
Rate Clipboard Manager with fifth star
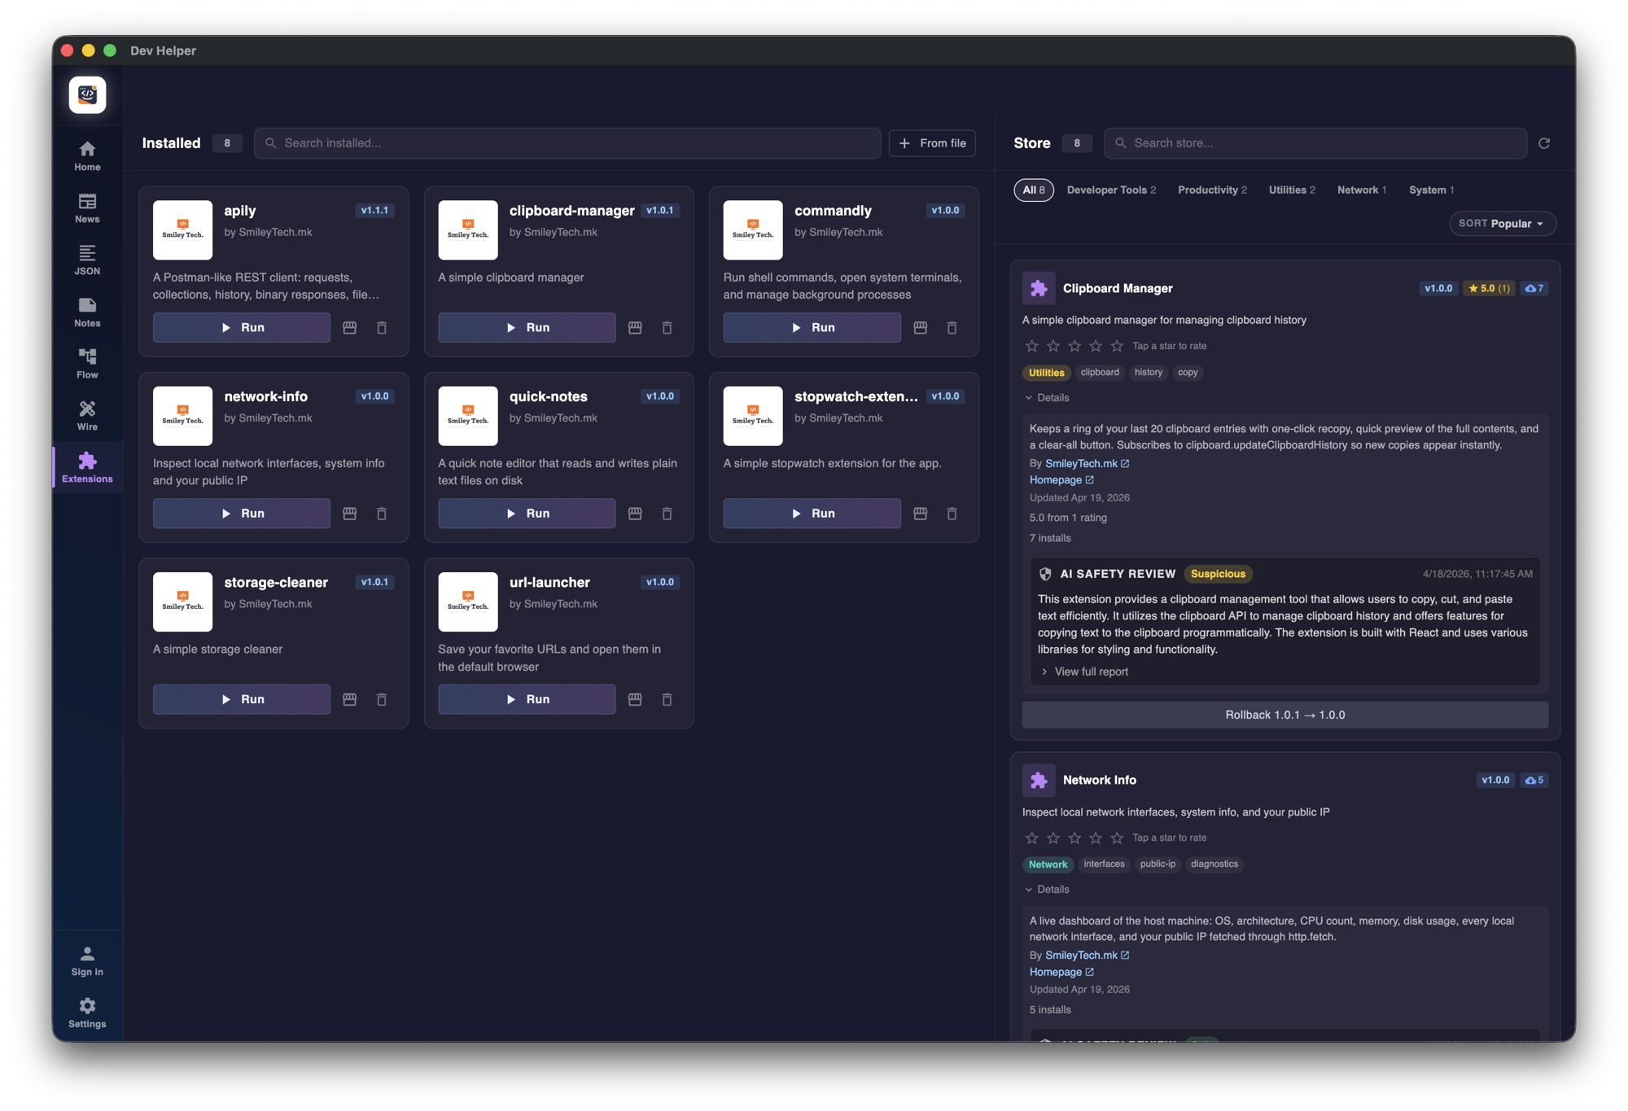click(1117, 346)
